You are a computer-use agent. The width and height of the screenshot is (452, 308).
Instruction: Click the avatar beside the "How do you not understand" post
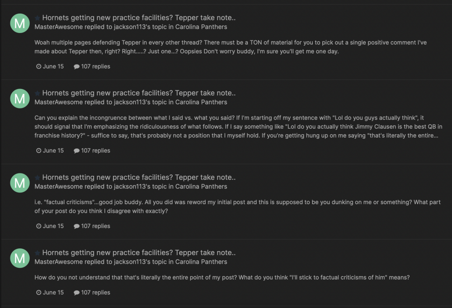[19, 258]
